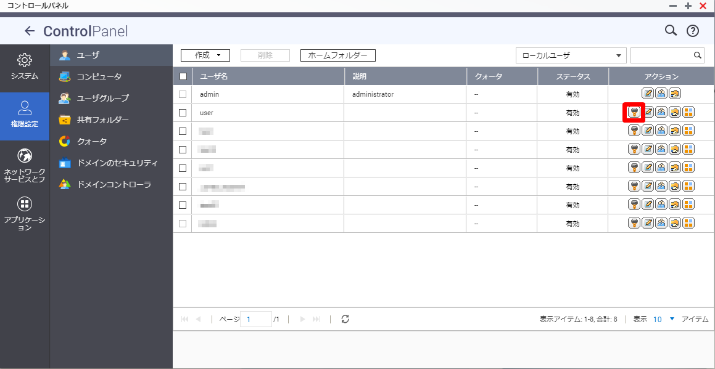Open the help question mark icon

[x=693, y=31]
